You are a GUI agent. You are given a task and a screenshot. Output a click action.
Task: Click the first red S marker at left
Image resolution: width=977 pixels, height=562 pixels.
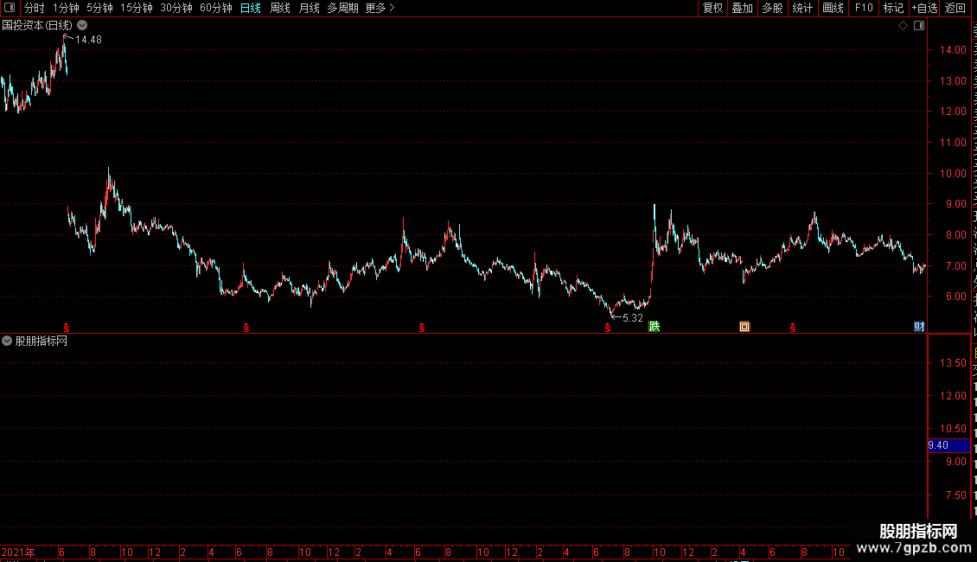[x=67, y=328]
